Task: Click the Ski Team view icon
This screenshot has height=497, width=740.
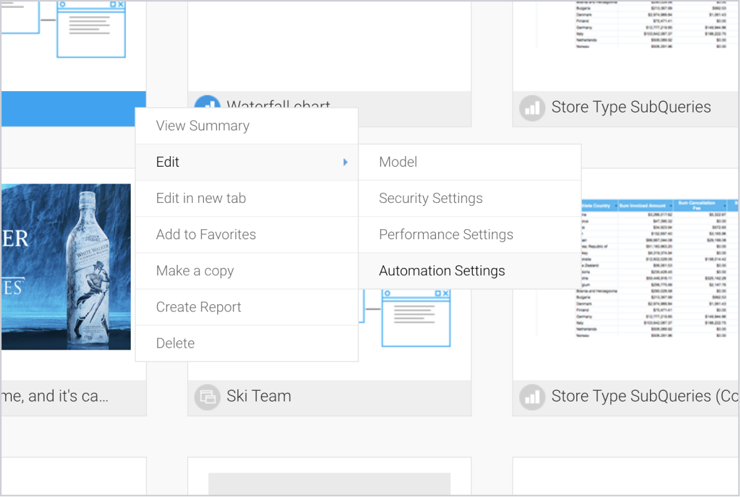Action: 207,396
